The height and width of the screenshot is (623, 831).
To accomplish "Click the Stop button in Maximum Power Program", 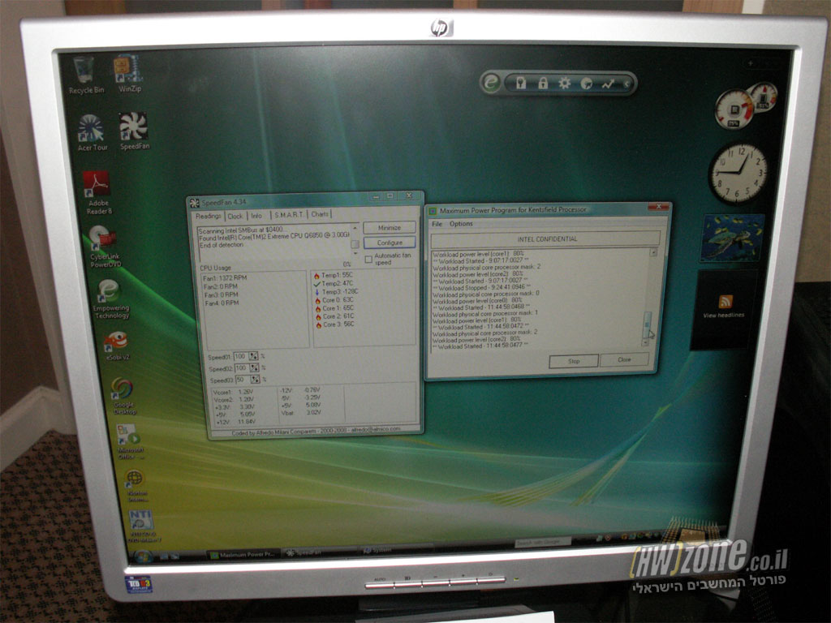I will click(574, 361).
